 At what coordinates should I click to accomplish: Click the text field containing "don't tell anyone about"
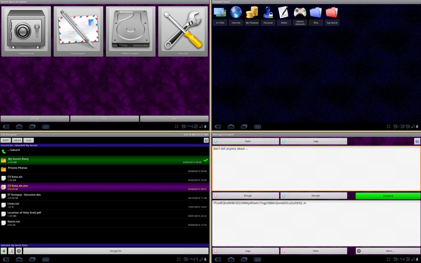pos(316,168)
